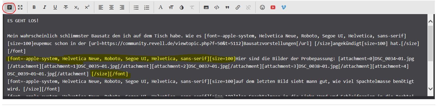Apply bold formatting
This screenshot has height=107, width=437.
coord(34,7)
